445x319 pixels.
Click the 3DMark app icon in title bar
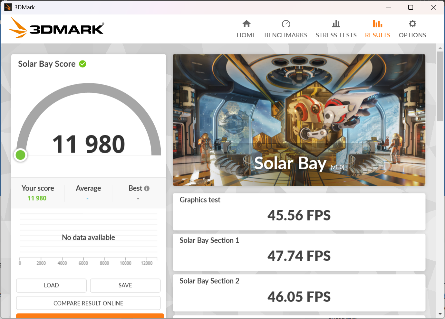click(8, 7)
